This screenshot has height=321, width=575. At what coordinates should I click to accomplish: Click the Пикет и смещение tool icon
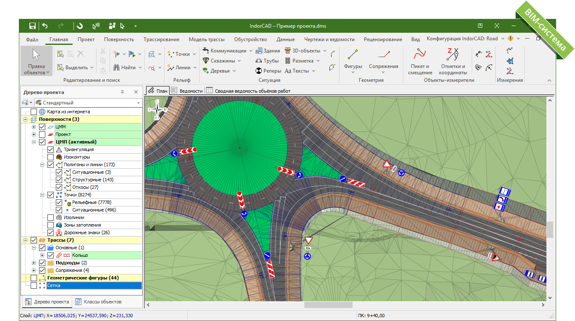coord(420,54)
